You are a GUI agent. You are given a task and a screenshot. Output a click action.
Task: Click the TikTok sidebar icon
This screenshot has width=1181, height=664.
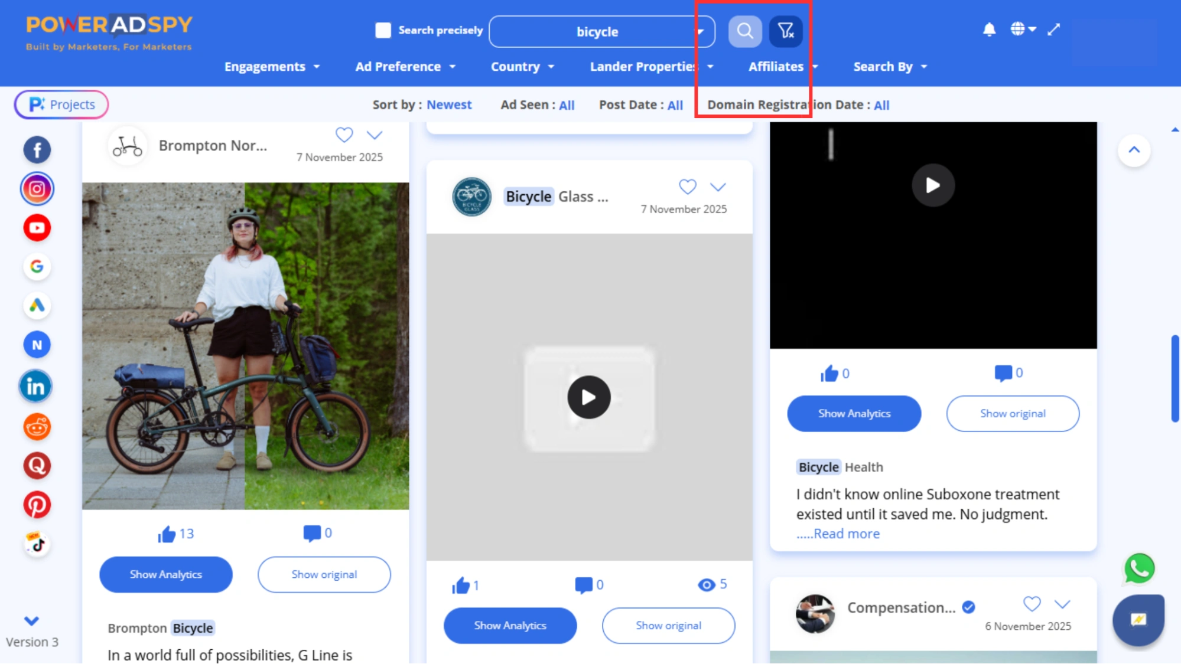point(37,544)
